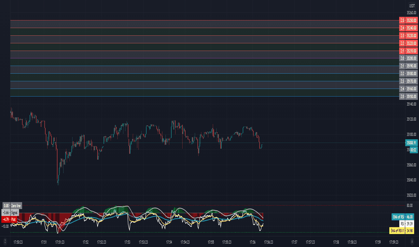
Task: Click the purple 35200 horizontal line
Action: (205, 58)
